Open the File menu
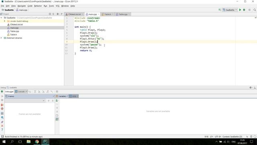This screenshot has height=145, width=257. [x=2, y=6]
